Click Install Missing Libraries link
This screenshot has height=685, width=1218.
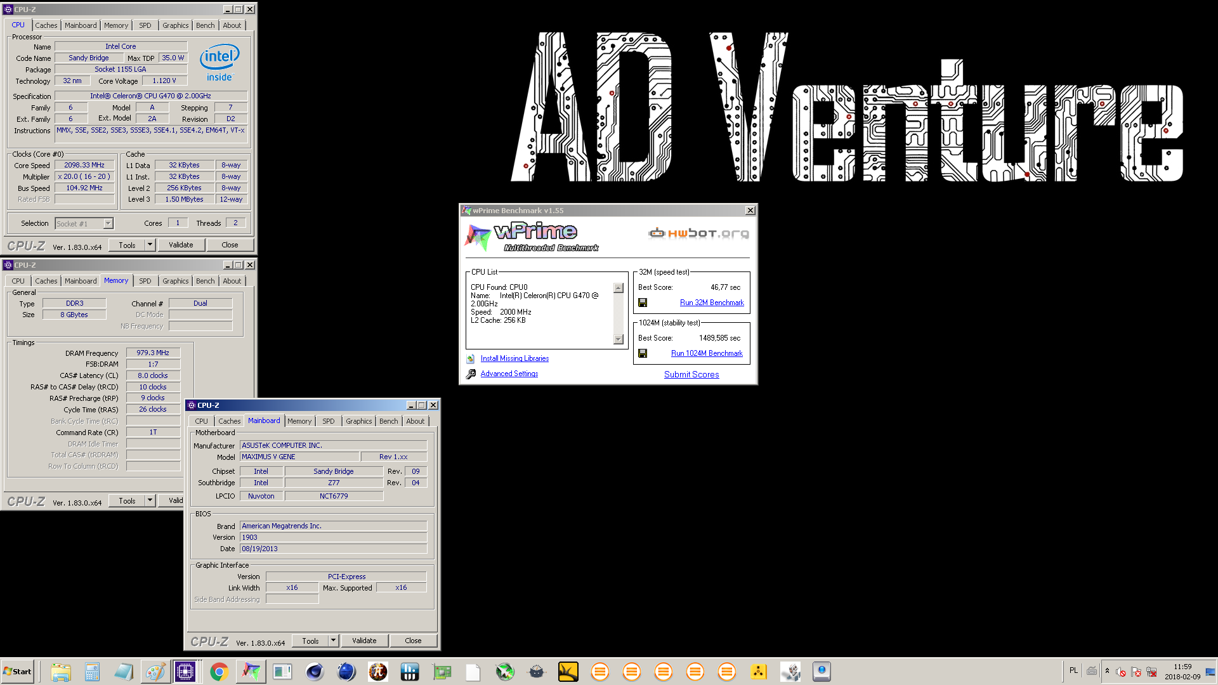(x=515, y=358)
